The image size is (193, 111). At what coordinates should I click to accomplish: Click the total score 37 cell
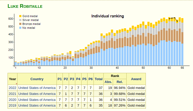99,88
